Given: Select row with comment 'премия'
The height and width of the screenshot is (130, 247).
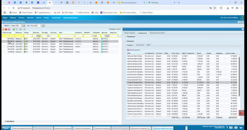Looking at the screenshot, I should point(60,46).
